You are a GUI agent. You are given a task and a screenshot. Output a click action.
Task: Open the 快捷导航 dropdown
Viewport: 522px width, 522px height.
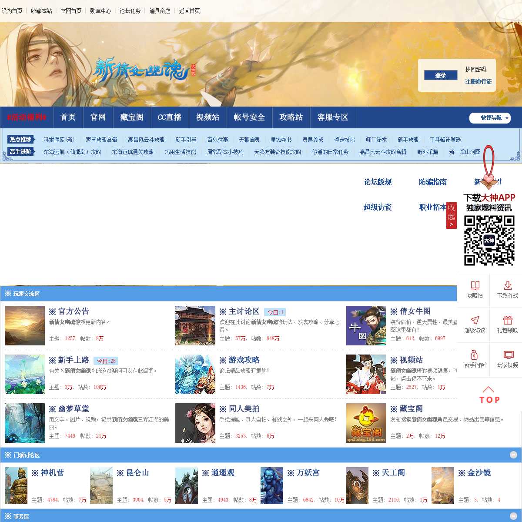click(x=490, y=118)
